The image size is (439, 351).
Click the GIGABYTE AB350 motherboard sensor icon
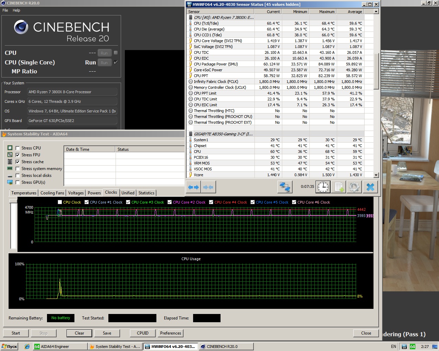pyautogui.click(x=190, y=134)
